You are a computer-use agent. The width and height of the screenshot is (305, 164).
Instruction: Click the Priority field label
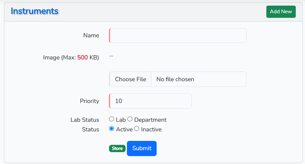click(89, 101)
